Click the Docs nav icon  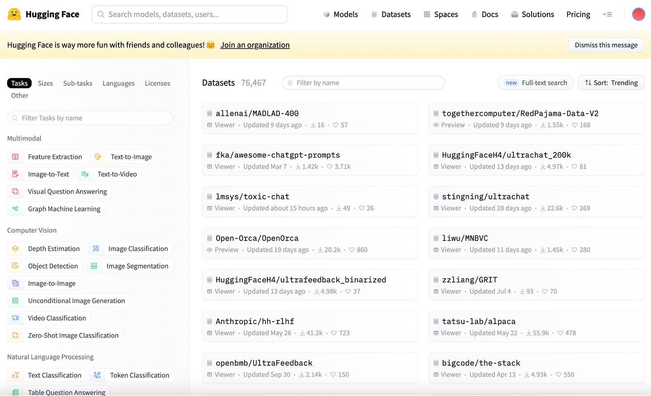tap(474, 14)
